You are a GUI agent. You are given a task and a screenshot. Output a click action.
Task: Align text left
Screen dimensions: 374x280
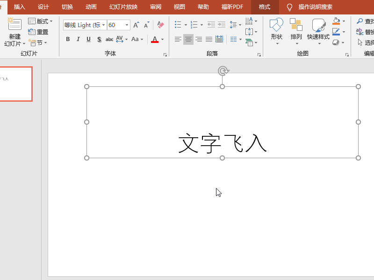(178, 39)
